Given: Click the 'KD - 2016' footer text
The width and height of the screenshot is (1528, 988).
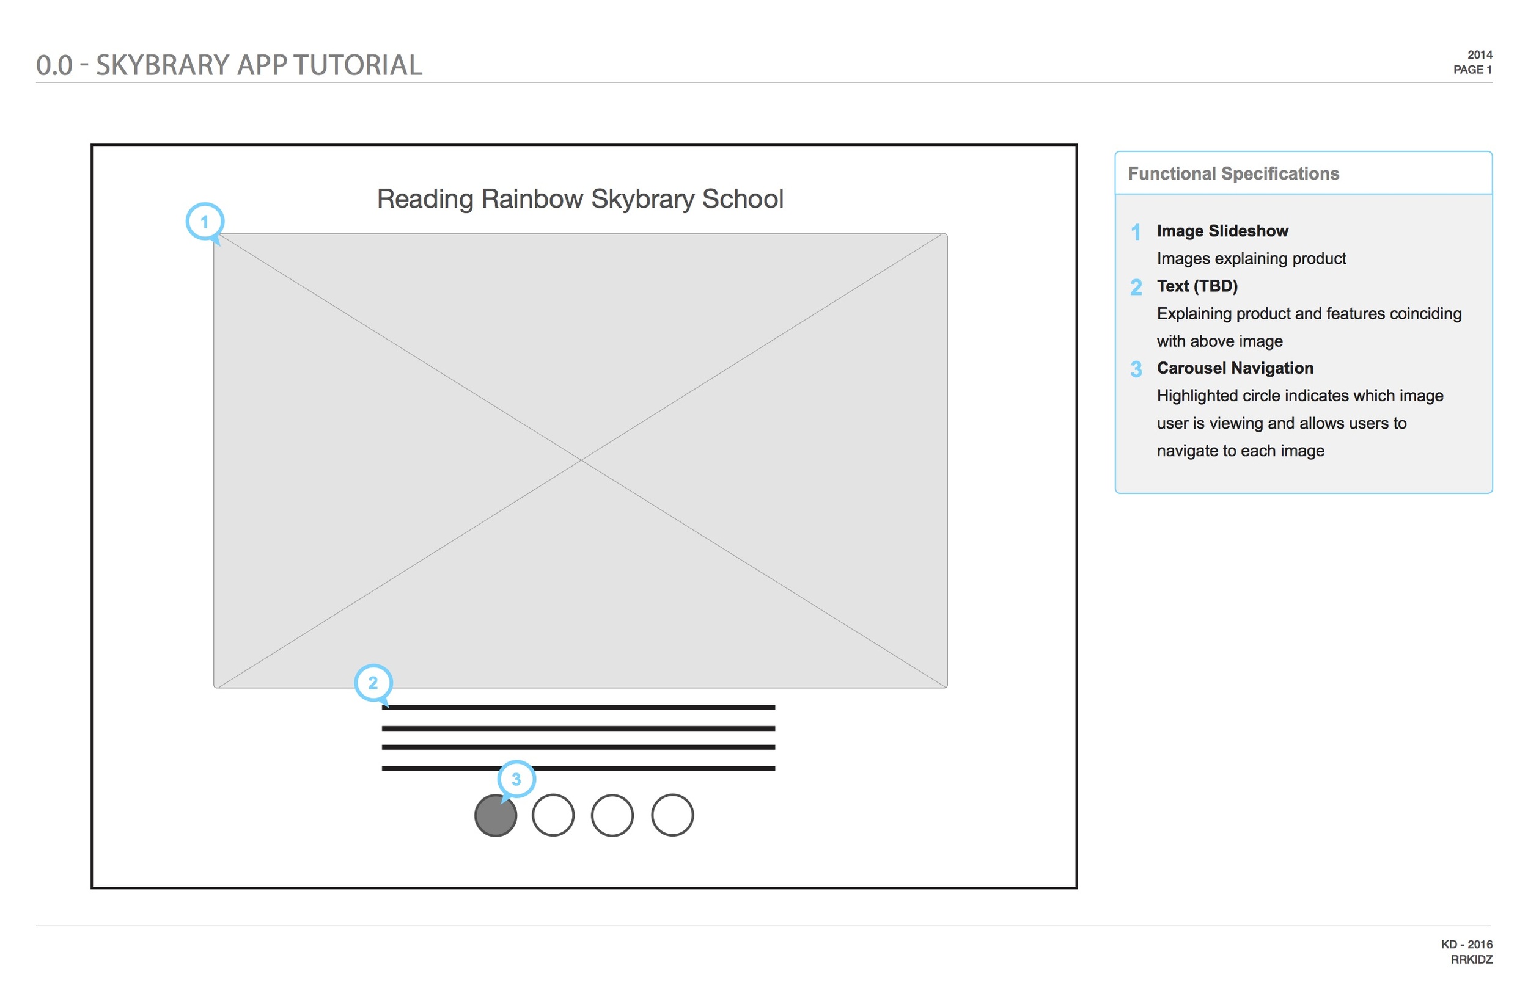Looking at the screenshot, I should click(x=1467, y=945).
